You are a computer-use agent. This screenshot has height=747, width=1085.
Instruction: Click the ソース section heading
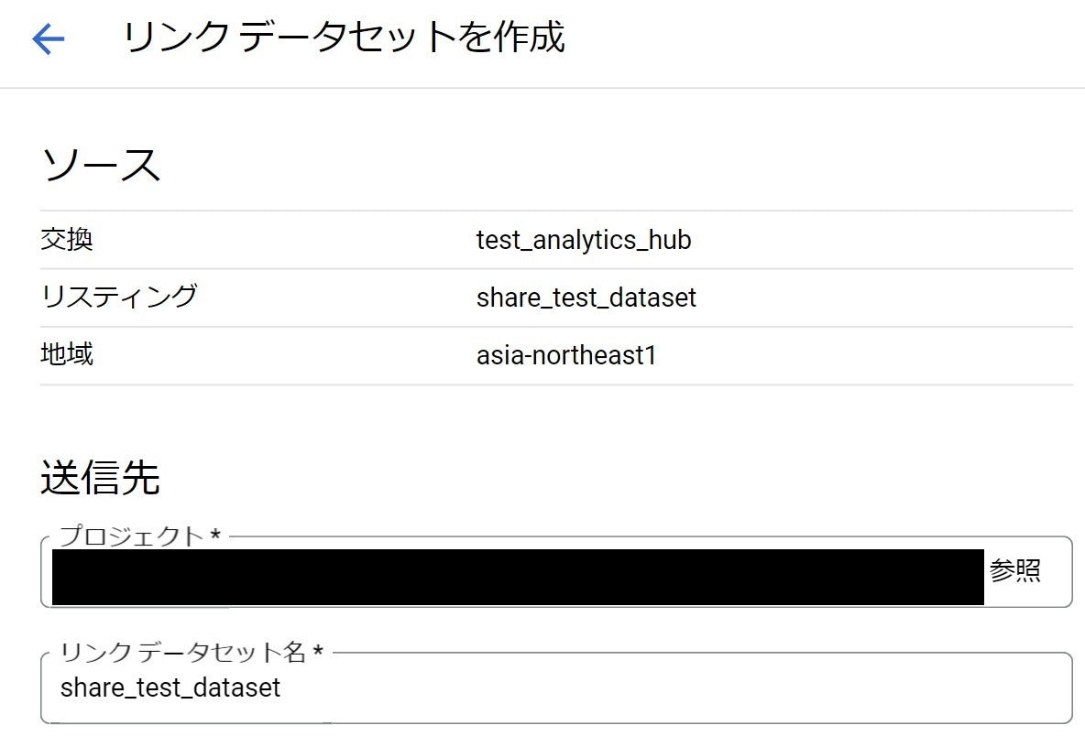101,163
